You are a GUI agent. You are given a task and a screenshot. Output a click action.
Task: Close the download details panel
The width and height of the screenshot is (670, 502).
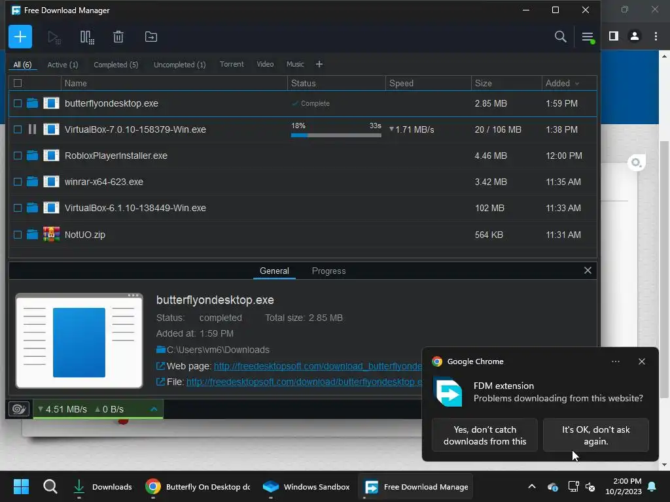(x=588, y=270)
